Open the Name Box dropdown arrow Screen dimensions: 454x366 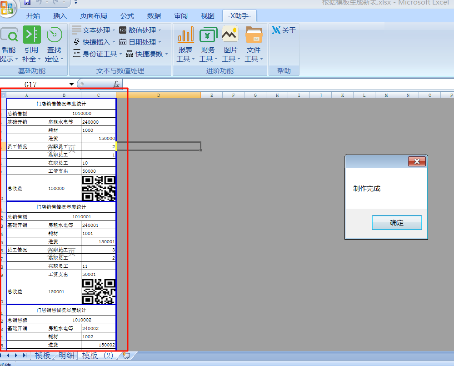[71, 85]
